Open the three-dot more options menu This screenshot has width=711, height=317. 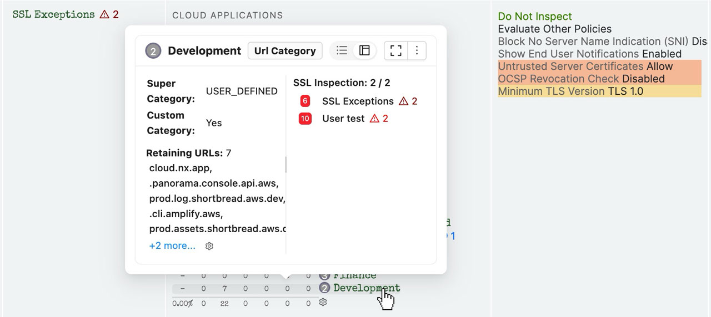[417, 50]
